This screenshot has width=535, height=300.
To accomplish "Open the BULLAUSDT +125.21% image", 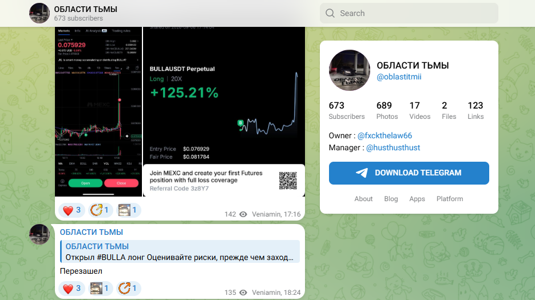I will click(x=224, y=111).
